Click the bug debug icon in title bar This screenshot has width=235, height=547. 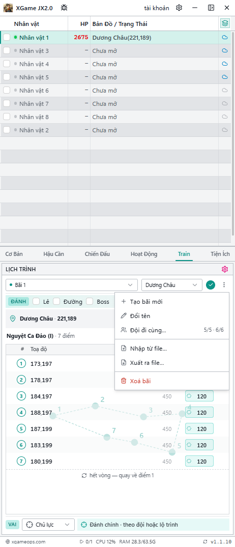click(64, 8)
